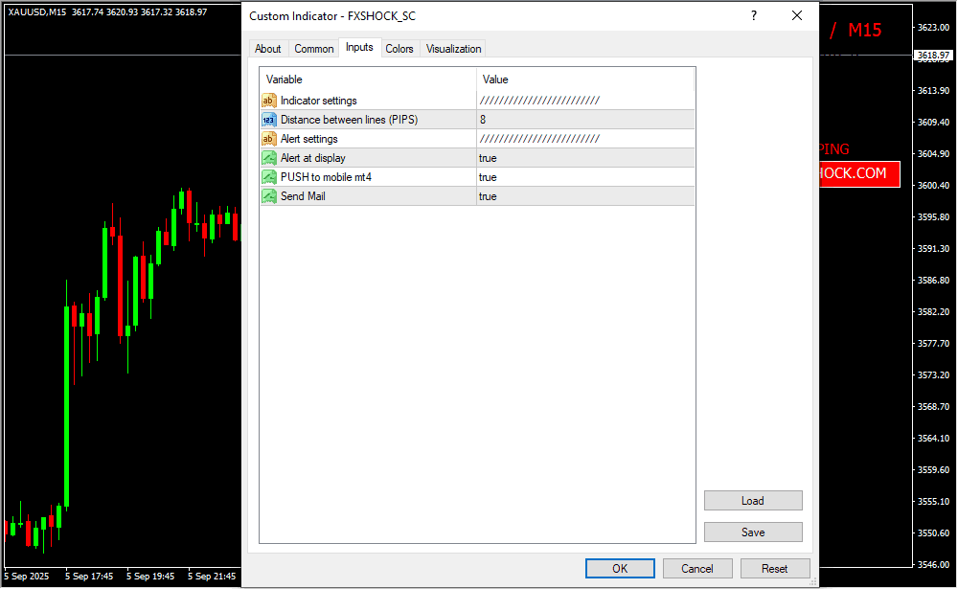Switch to the Colors tab

pyautogui.click(x=399, y=49)
